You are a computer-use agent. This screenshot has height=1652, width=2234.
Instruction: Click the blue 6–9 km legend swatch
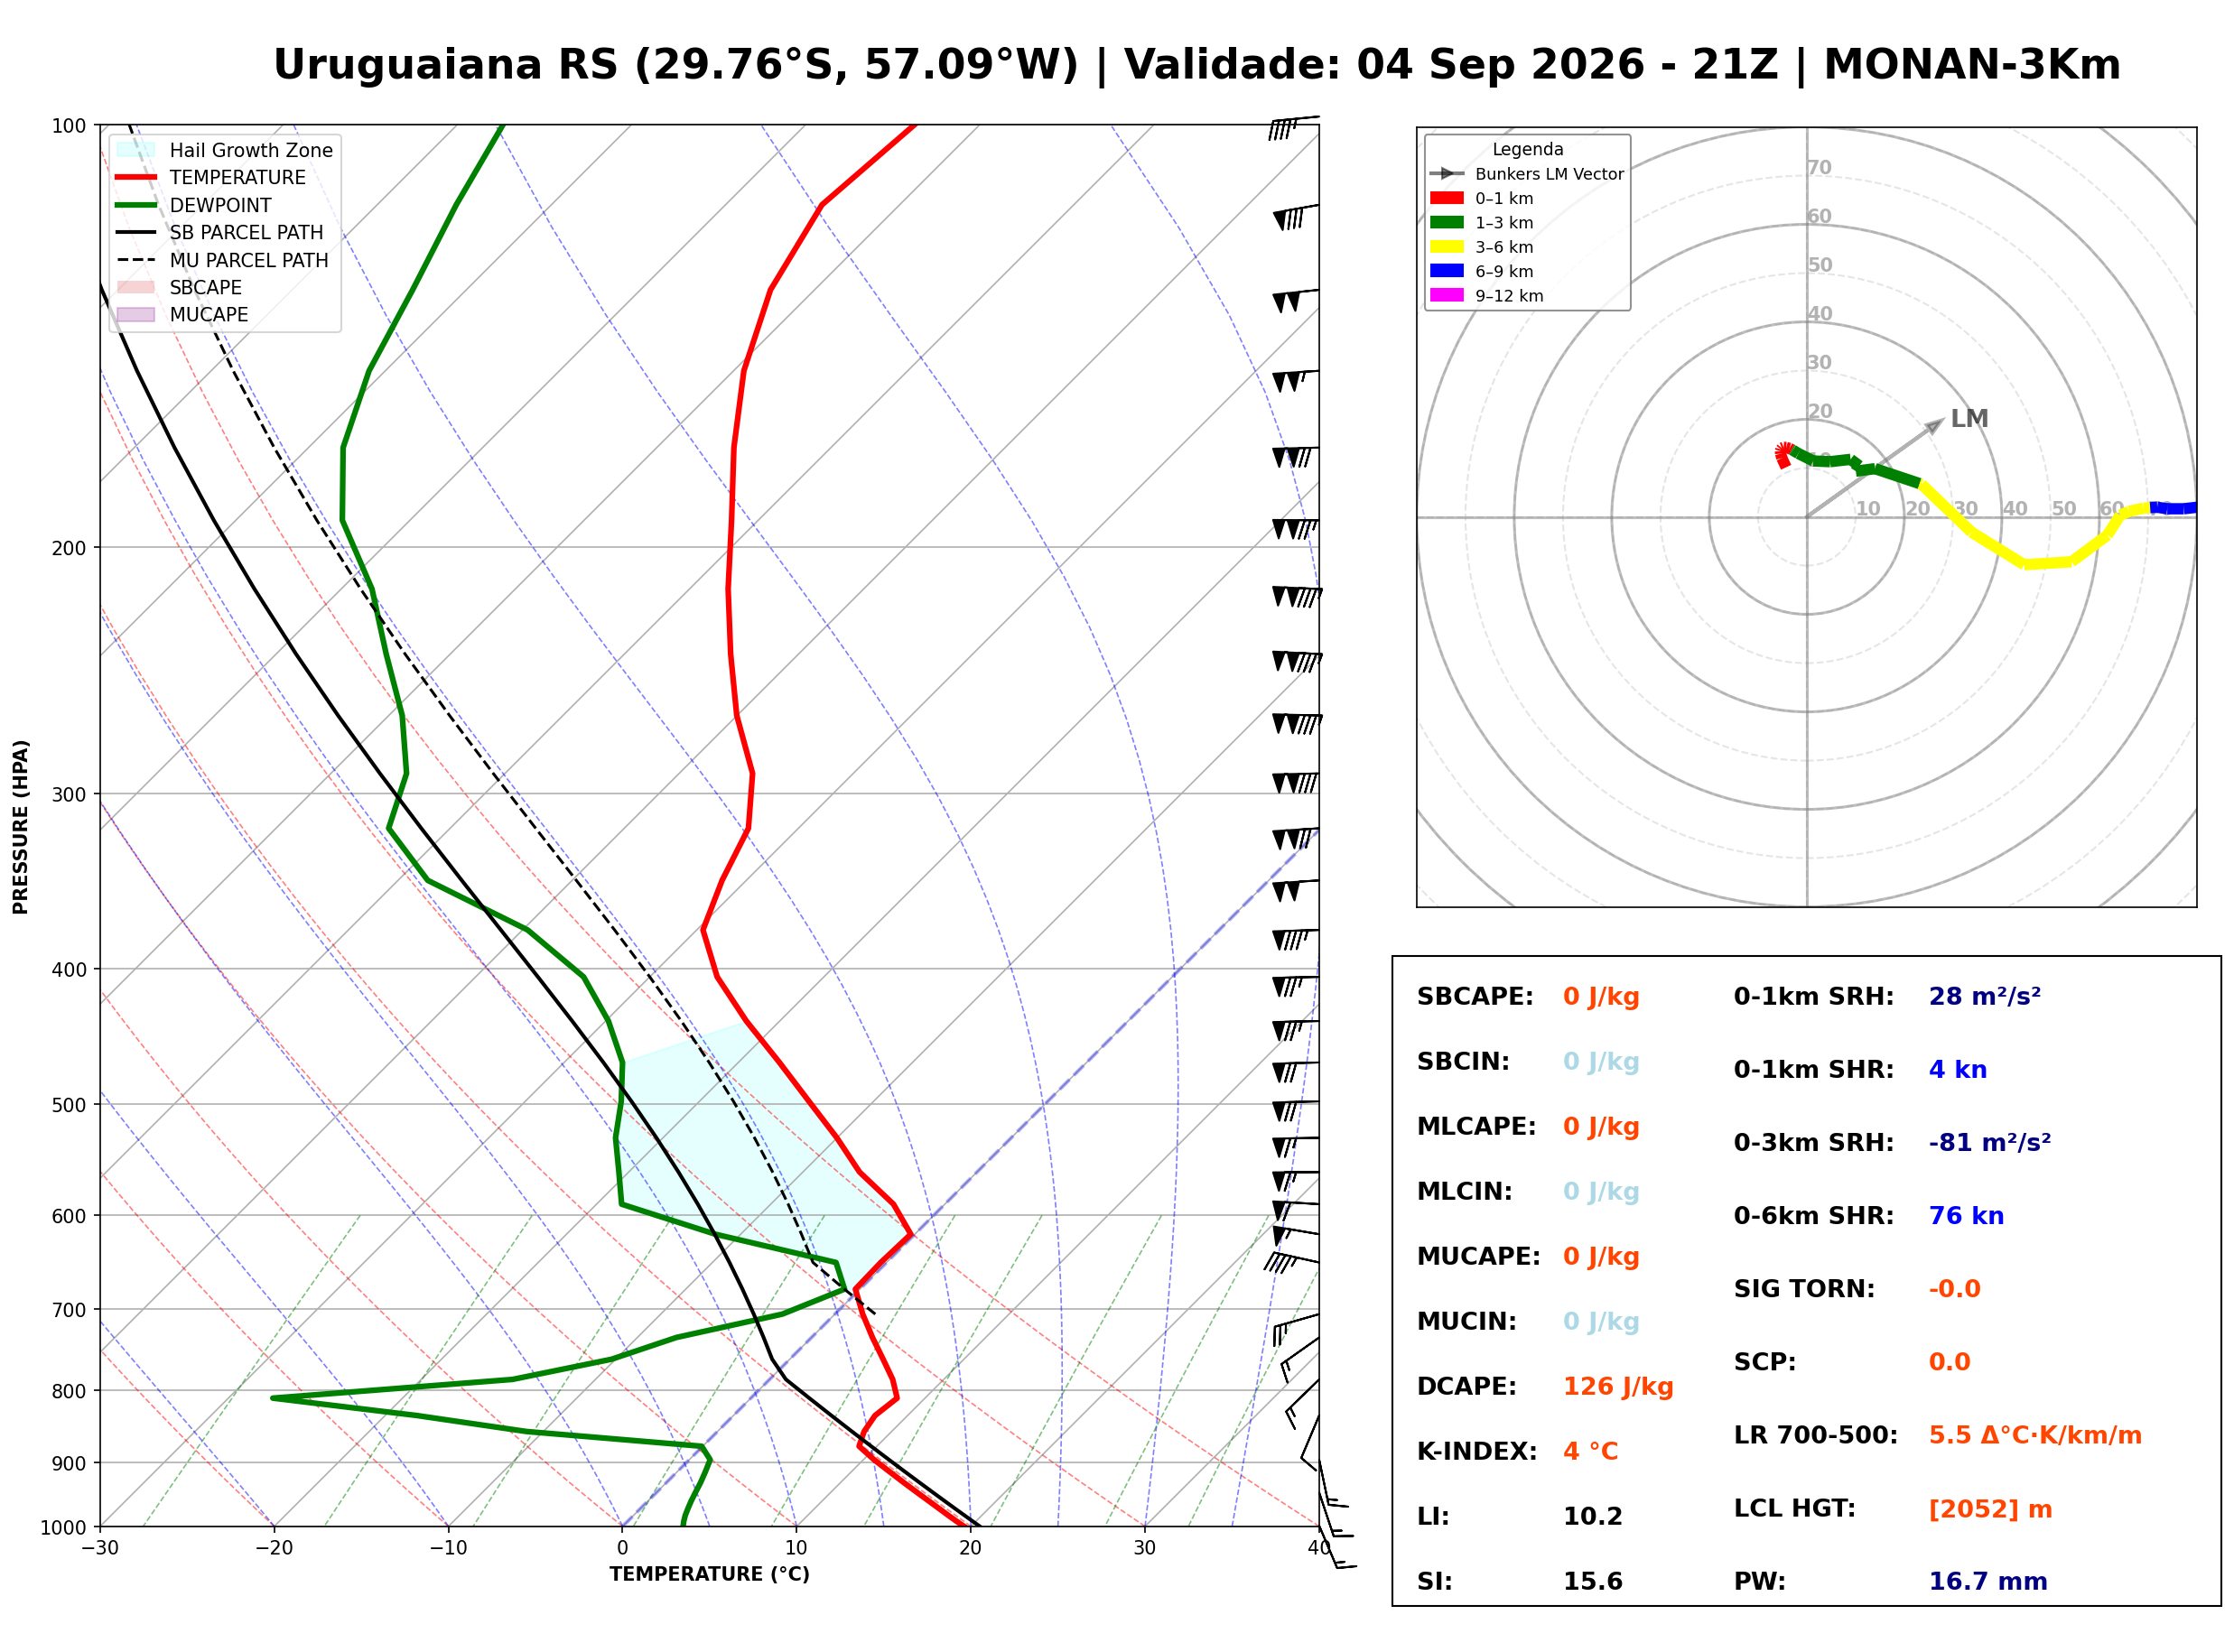click(x=1447, y=271)
